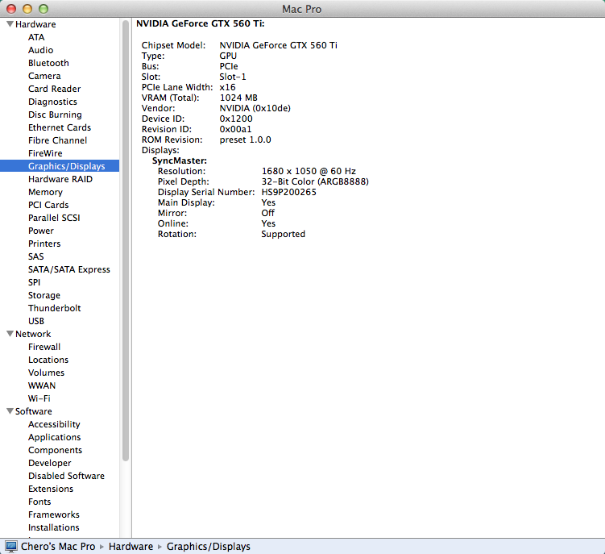Click the Vendor value NVIDIA (0x10de)
Viewport: 605px width, 554px height.
(255, 108)
